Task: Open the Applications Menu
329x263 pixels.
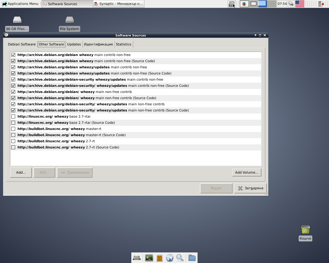Action: (x=20, y=4)
